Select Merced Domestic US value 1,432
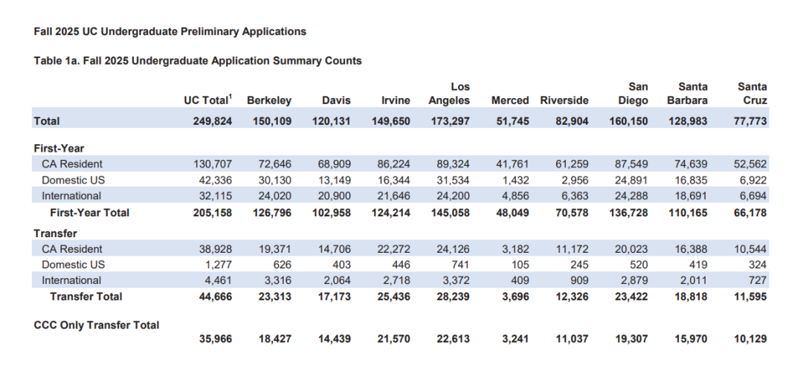Image resolution: width=803 pixels, height=371 pixels. point(515,181)
